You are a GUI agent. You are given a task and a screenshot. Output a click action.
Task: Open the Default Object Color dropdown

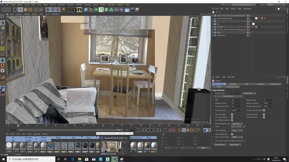pyautogui.click(x=237, y=124)
